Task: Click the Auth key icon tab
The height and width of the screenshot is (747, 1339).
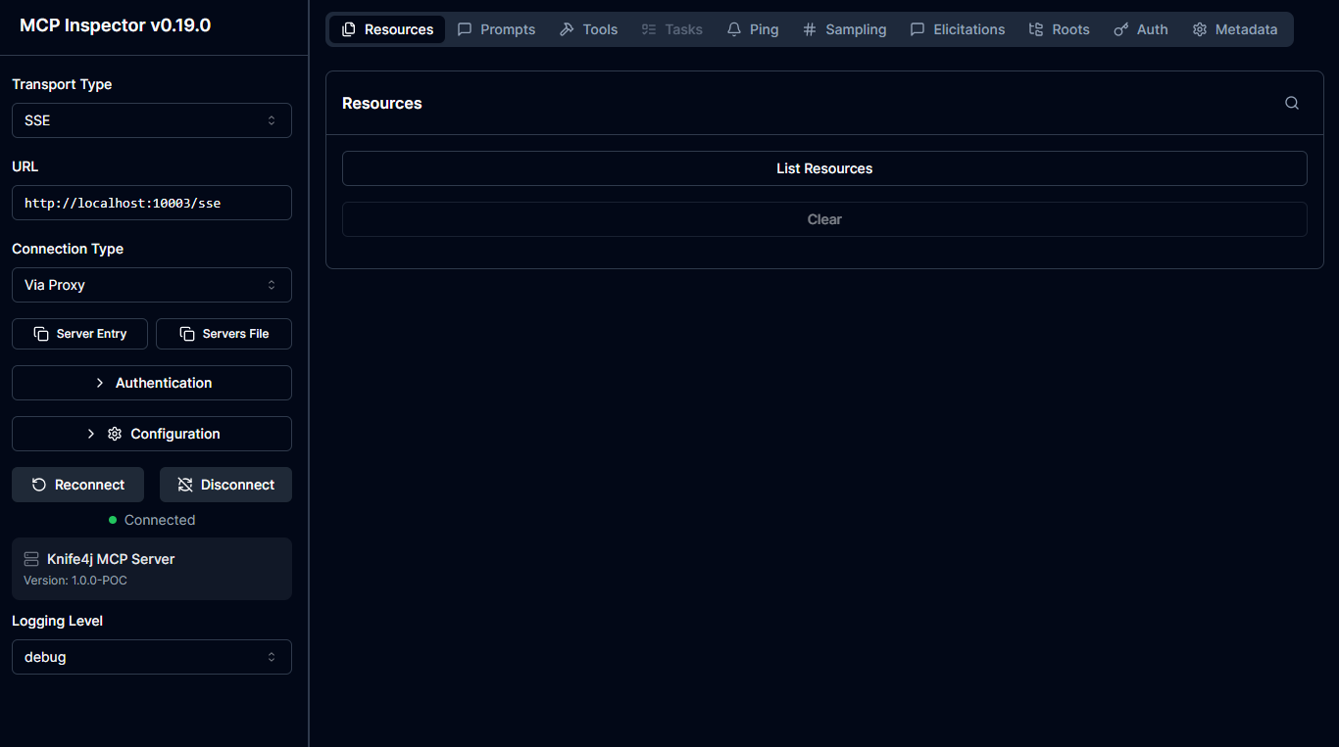Action: [x=1121, y=29]
